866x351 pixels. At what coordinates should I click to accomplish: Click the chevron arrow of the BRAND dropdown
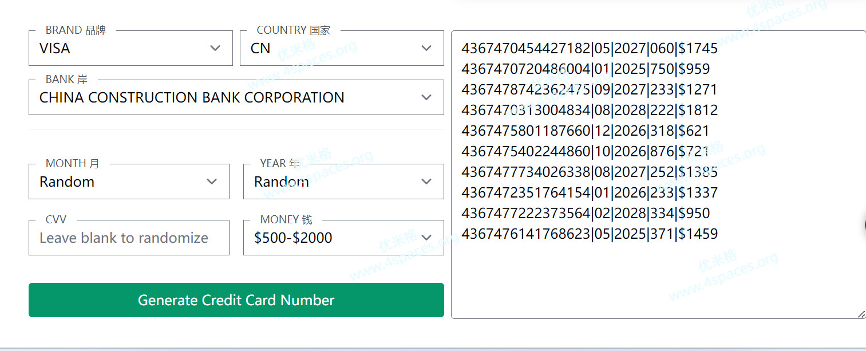(215, 48)
